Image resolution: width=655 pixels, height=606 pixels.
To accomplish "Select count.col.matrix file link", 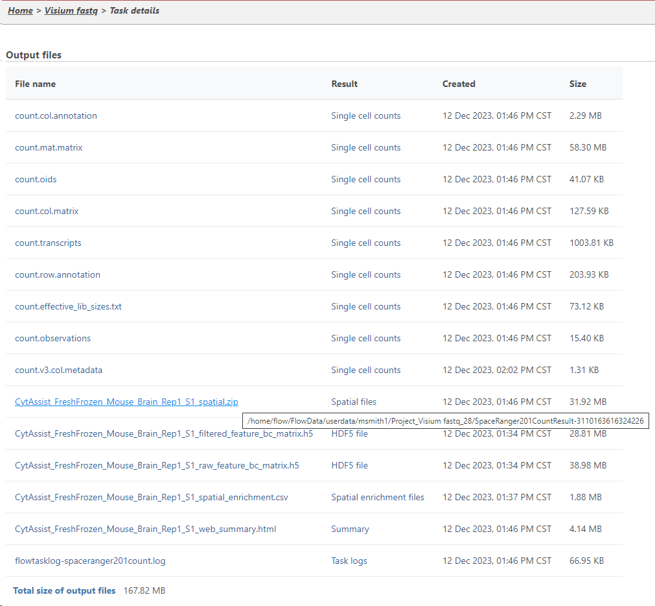I will tap(47, 211).
